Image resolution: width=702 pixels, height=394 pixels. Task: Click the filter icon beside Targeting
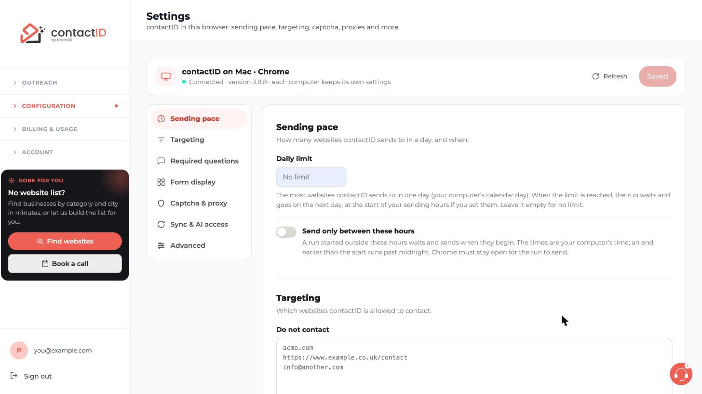coord(161,140)
